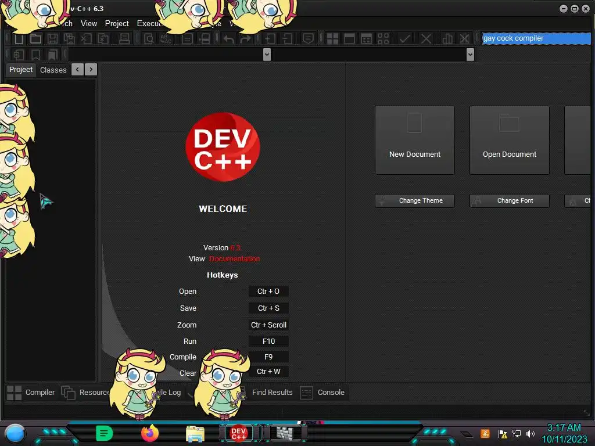Click the Dev-C++ logo image
595x446 pixels.
point(223,147)
